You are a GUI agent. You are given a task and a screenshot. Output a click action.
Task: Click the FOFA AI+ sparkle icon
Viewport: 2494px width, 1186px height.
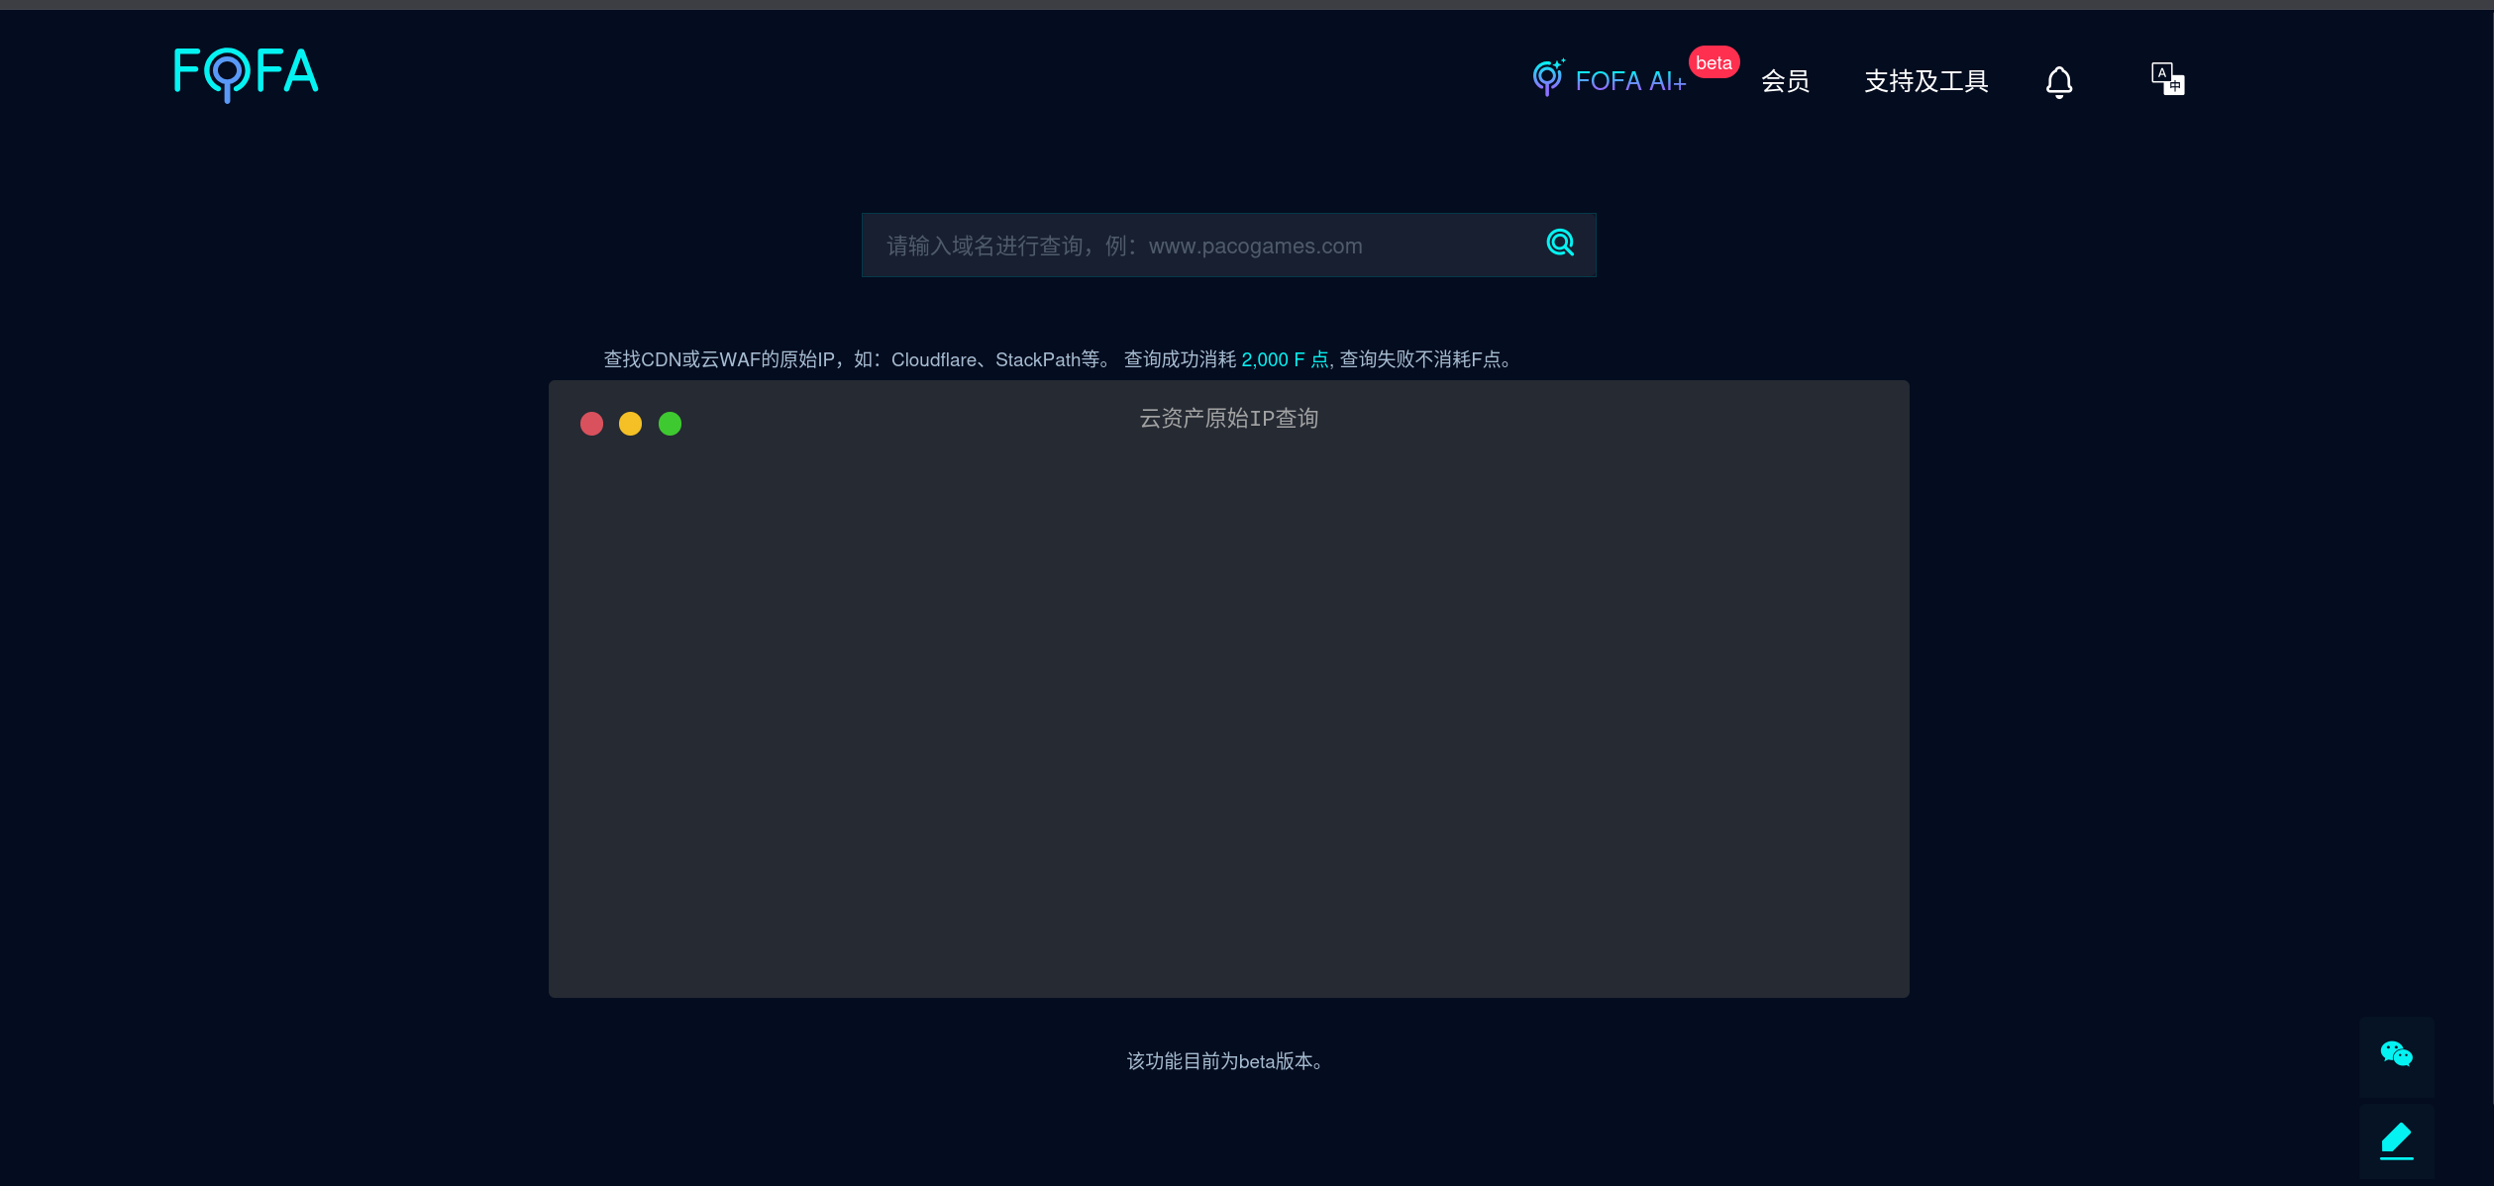(x=1547, y=77)
